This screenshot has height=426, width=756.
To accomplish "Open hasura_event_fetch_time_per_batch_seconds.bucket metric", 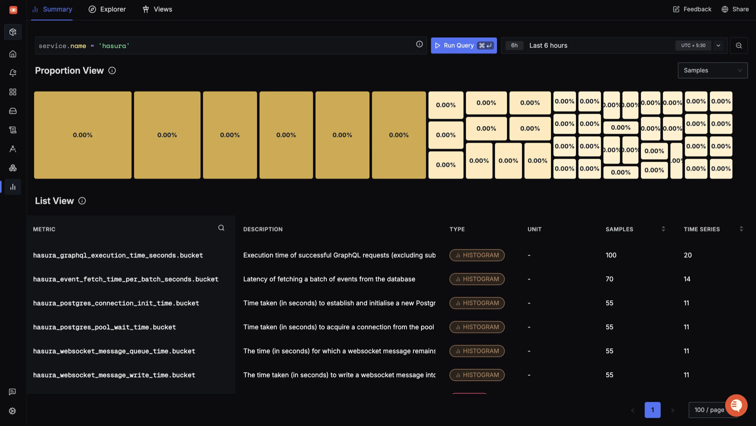I will pyautogui.click(x=126, y=279).
